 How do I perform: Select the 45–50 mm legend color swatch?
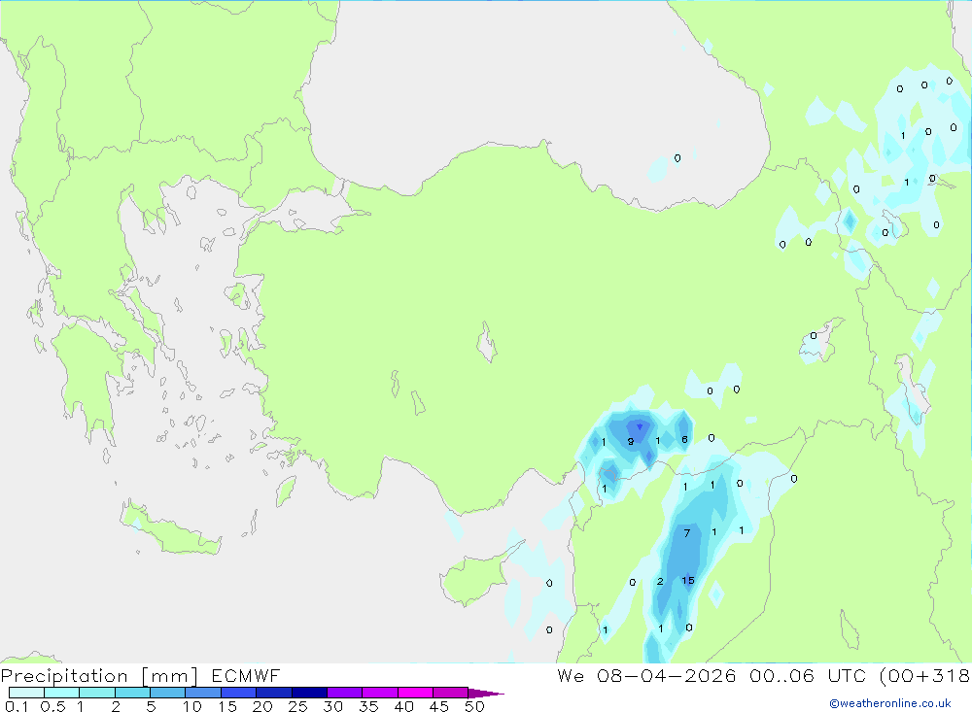[x=451, y=693]
